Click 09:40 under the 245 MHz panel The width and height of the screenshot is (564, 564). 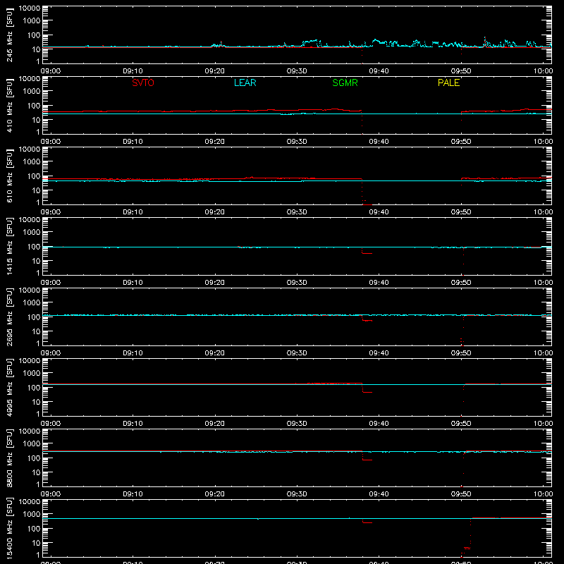click(x=379, y=71)
